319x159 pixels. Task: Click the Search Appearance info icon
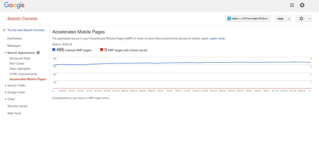(38, 53)
